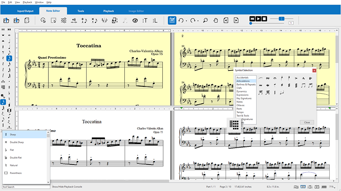
Task: Select Key Signatures category
Action: point(244,98)
